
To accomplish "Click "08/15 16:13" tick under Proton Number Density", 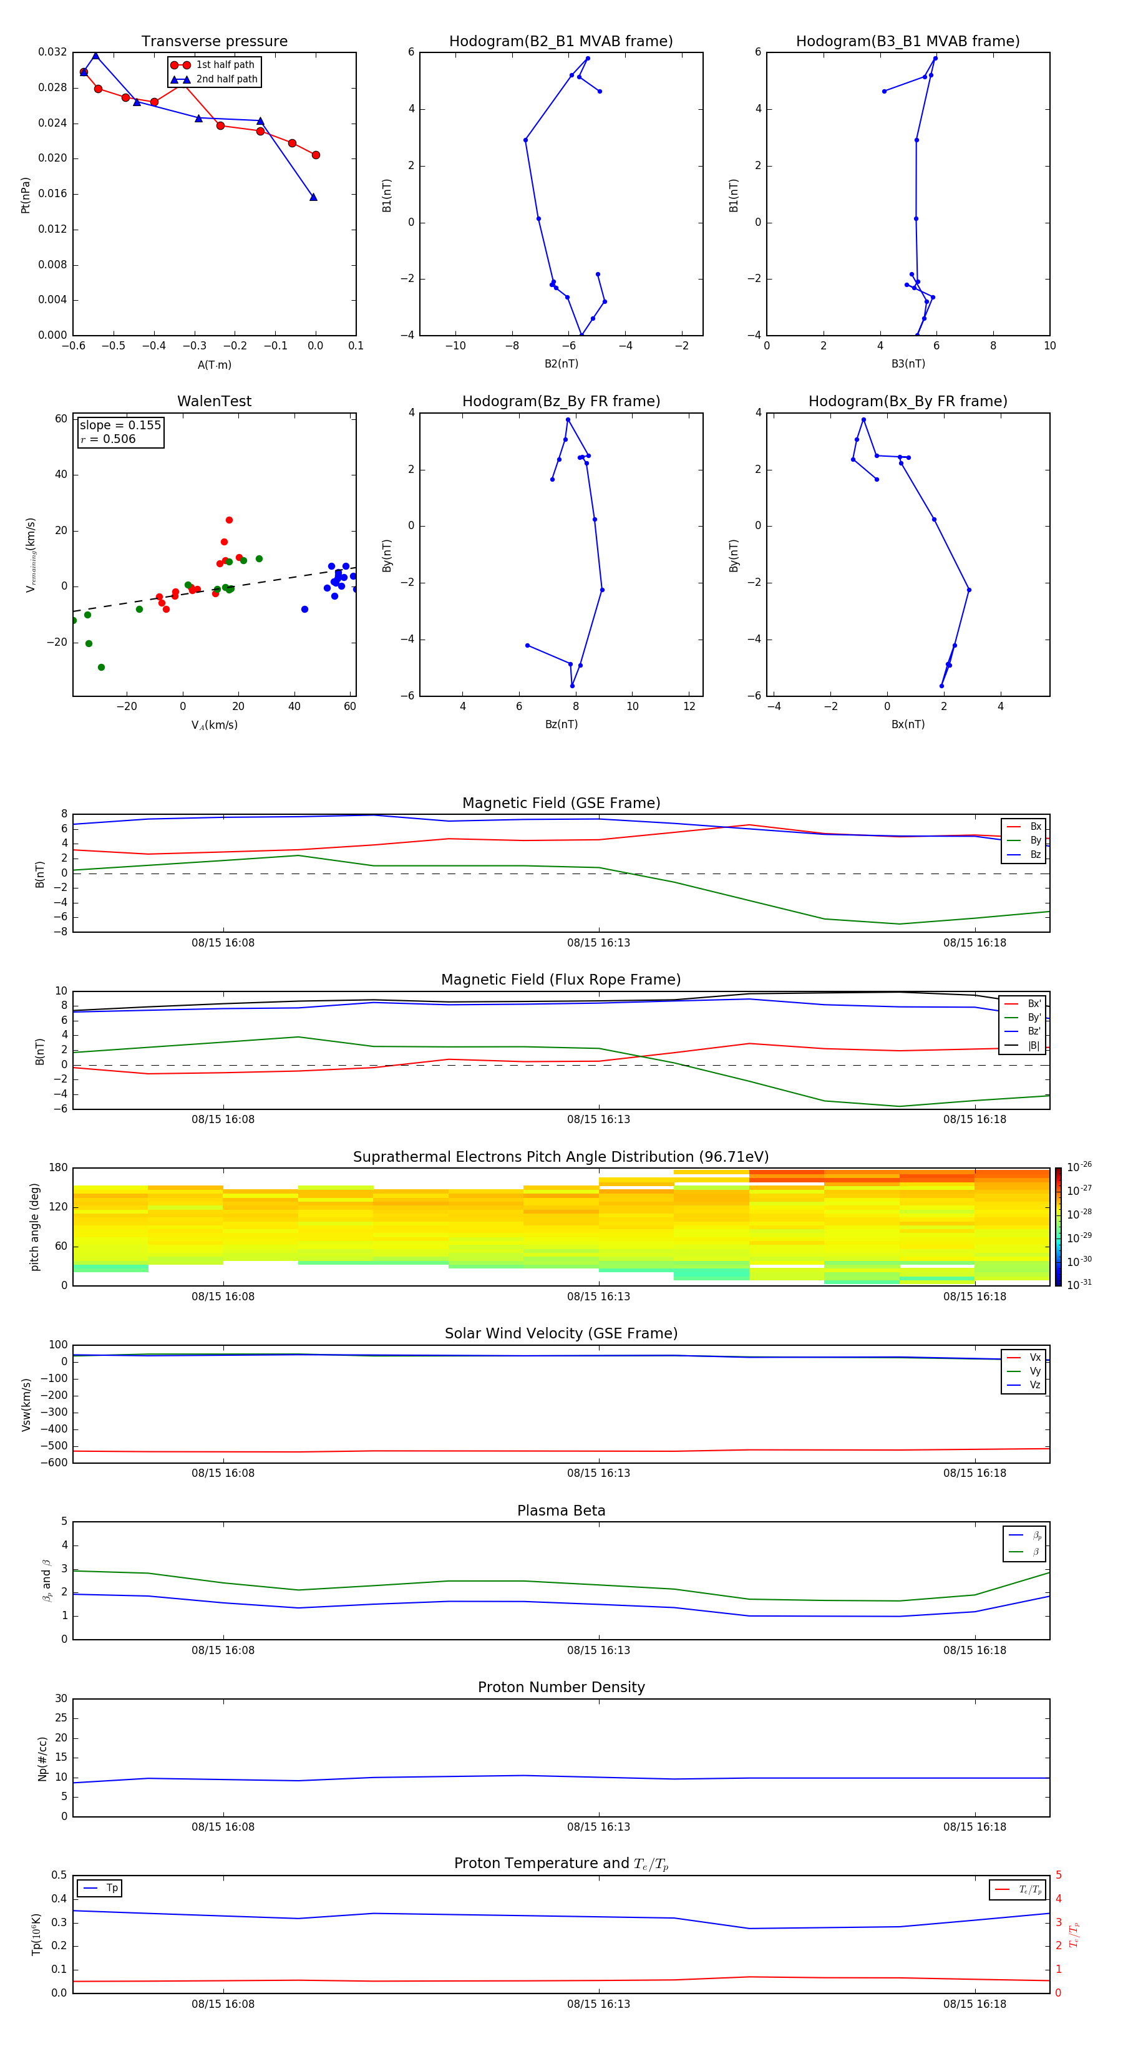I will 599,1827.
